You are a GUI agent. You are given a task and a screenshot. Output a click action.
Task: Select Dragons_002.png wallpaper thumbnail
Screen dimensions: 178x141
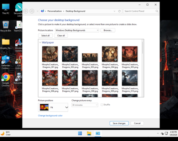tap(70, 54)
